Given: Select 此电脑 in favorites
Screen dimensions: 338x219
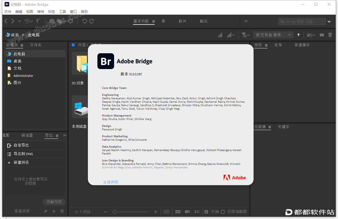Looking at the screenshot, I should pyautogui.click(x=35, y=54).
